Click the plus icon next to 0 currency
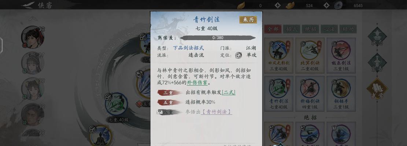Screen dimensions: 407x146 (x=277, y=5)
